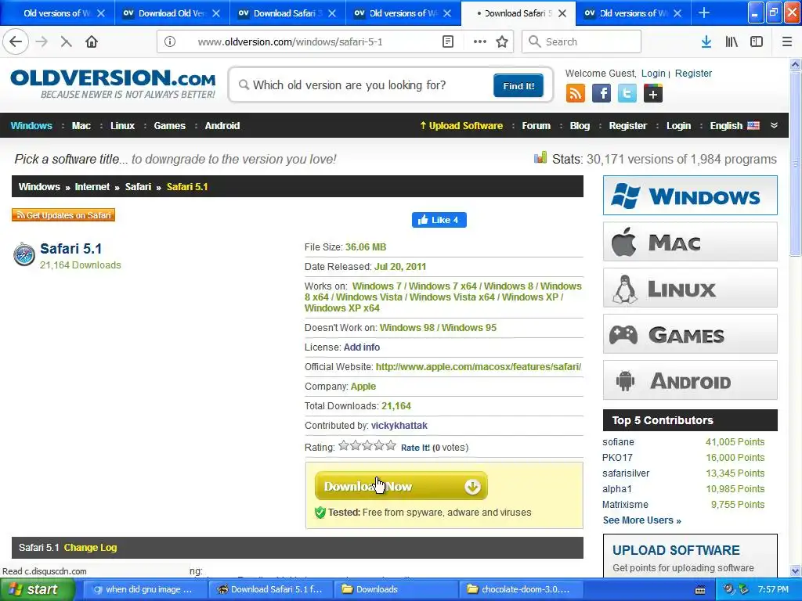
Task: Open the Facebook icon
Action: (x=601, y=94)
